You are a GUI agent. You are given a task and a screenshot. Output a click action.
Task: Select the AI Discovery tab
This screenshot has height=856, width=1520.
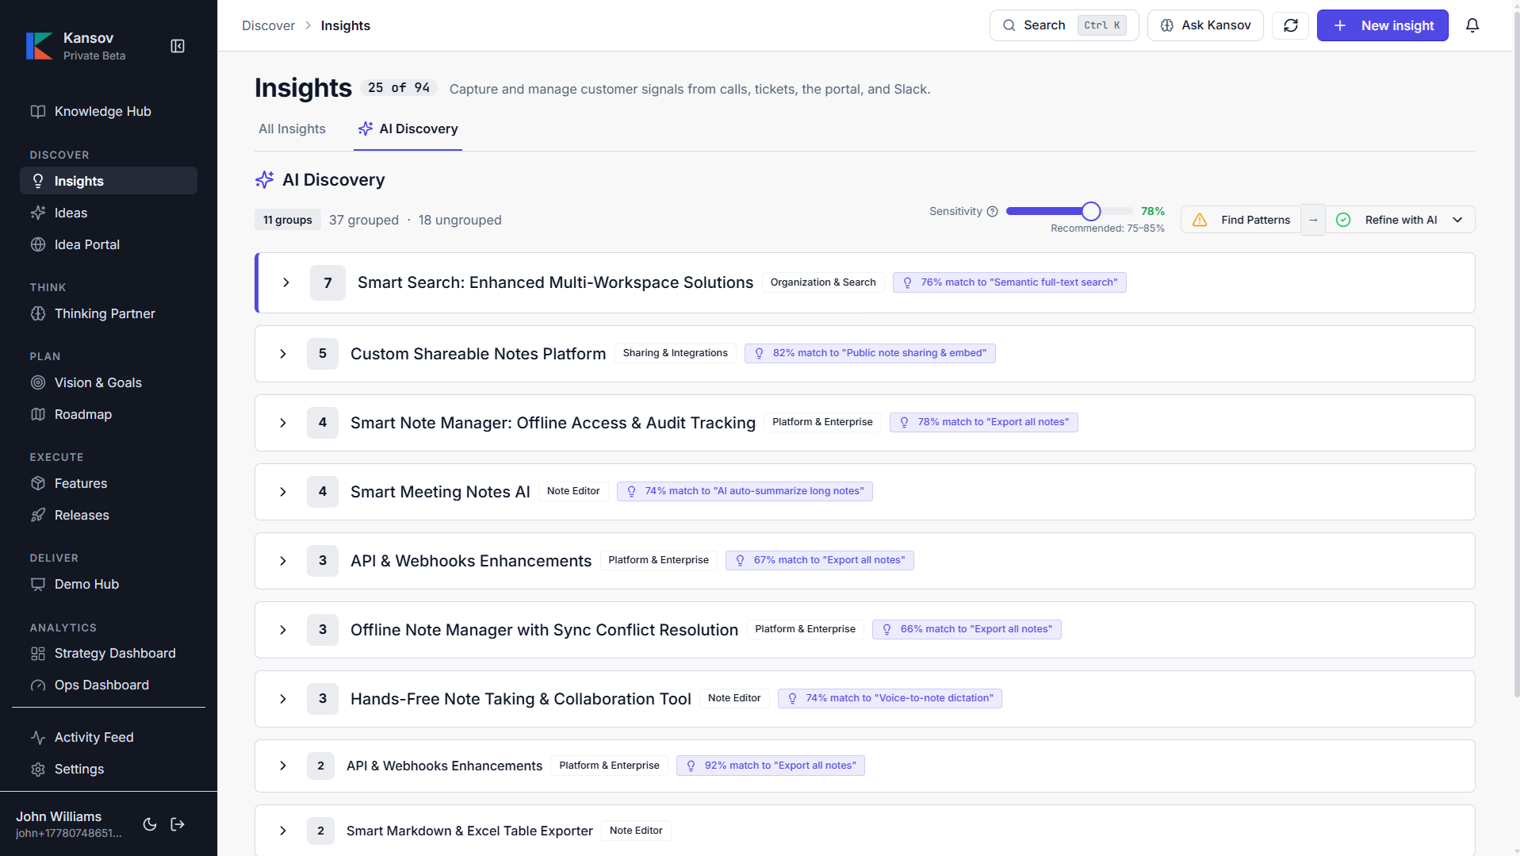click(x=408, y=129)
